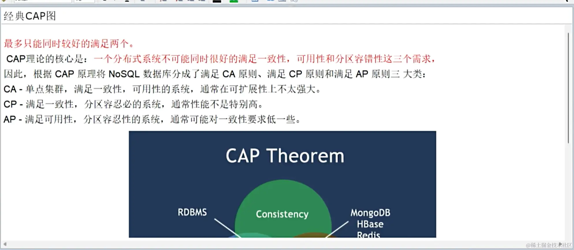
Task: Click the left arrow of horizontal scrollbar
Action: click(x=5, y=244)
